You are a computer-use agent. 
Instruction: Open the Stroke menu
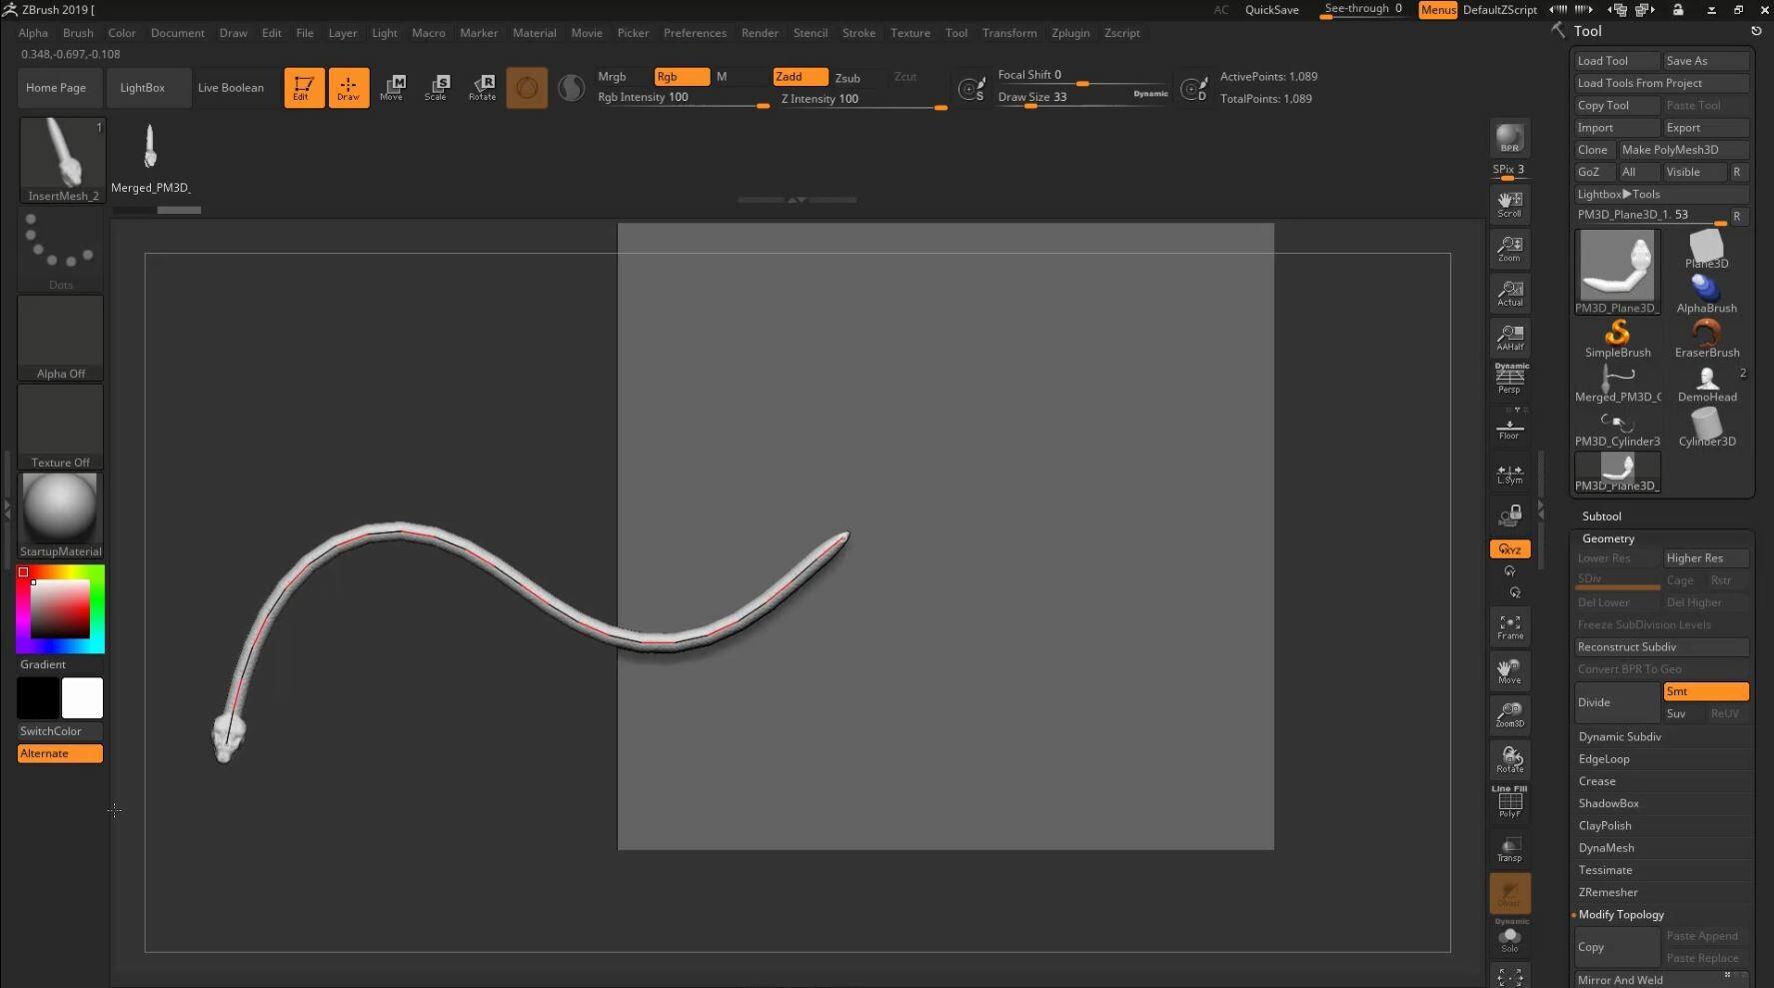(x=859, y=33)
